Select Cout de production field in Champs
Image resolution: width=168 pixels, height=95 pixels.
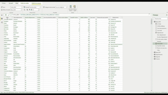coord(162,28)
